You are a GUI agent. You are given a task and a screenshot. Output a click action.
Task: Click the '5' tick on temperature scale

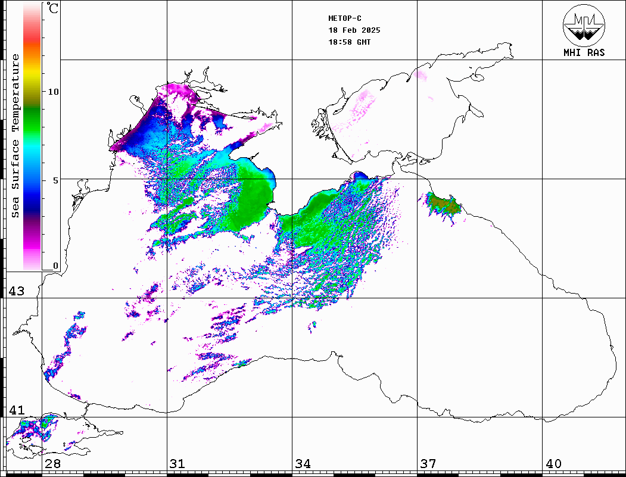(x=56, y=180)
